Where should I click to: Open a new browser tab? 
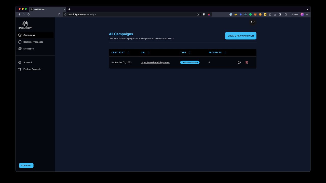coord(69,9)
